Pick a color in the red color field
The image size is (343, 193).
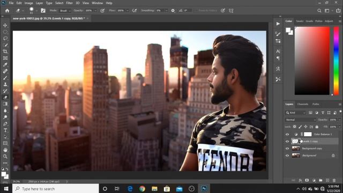[x=312, y=61]
